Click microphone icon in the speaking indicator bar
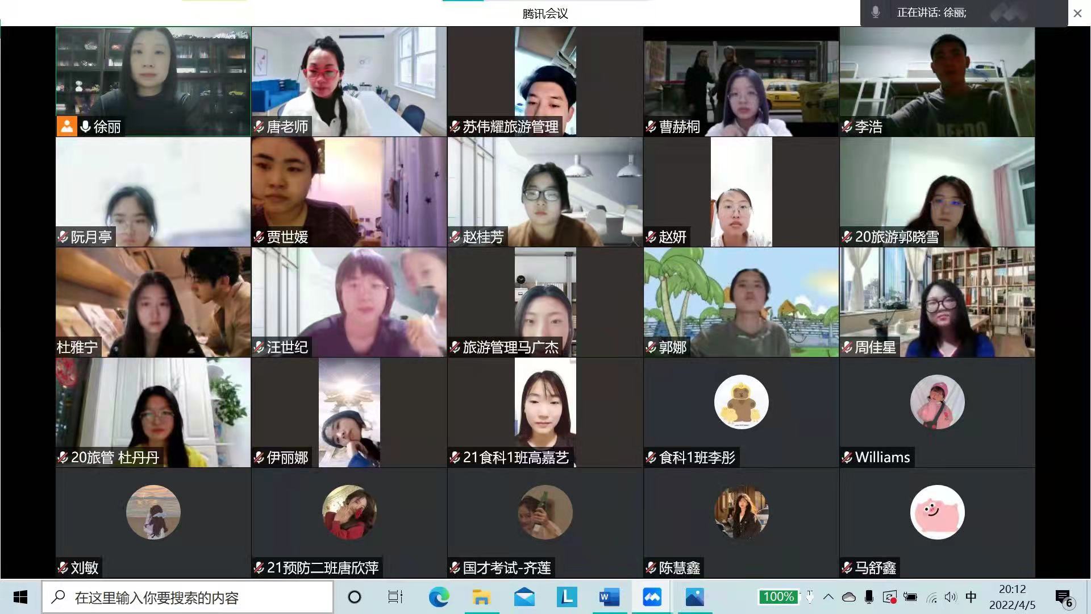This screenshot has width=1091, height=614. 876,13
